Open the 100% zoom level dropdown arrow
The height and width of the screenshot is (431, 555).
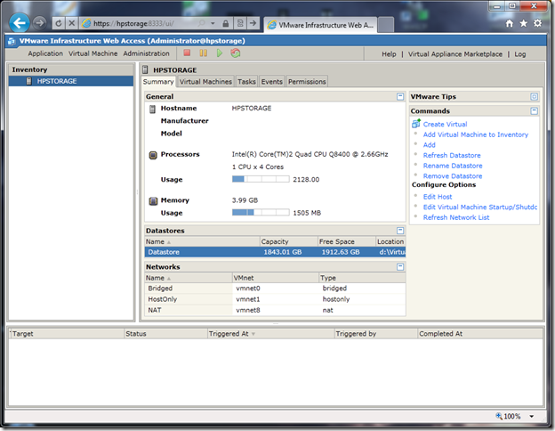531,416
